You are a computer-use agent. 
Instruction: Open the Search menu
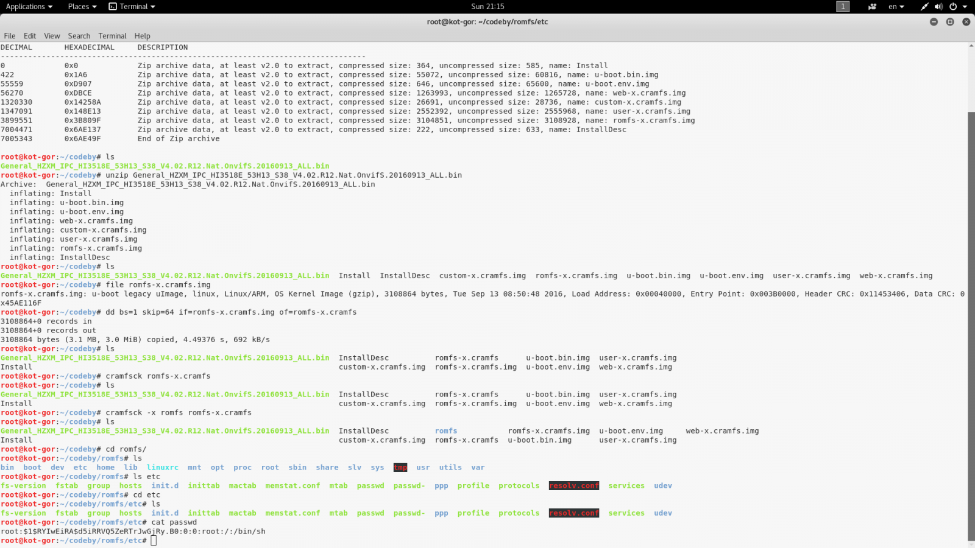79,36
